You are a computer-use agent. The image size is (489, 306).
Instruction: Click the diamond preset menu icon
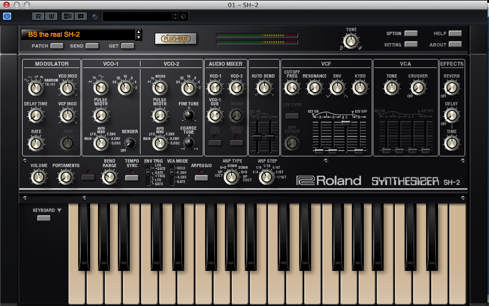184,16
